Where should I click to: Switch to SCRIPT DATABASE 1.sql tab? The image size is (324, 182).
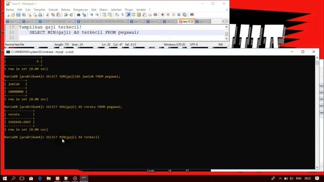pyautogui.click(x=57, y=21)
